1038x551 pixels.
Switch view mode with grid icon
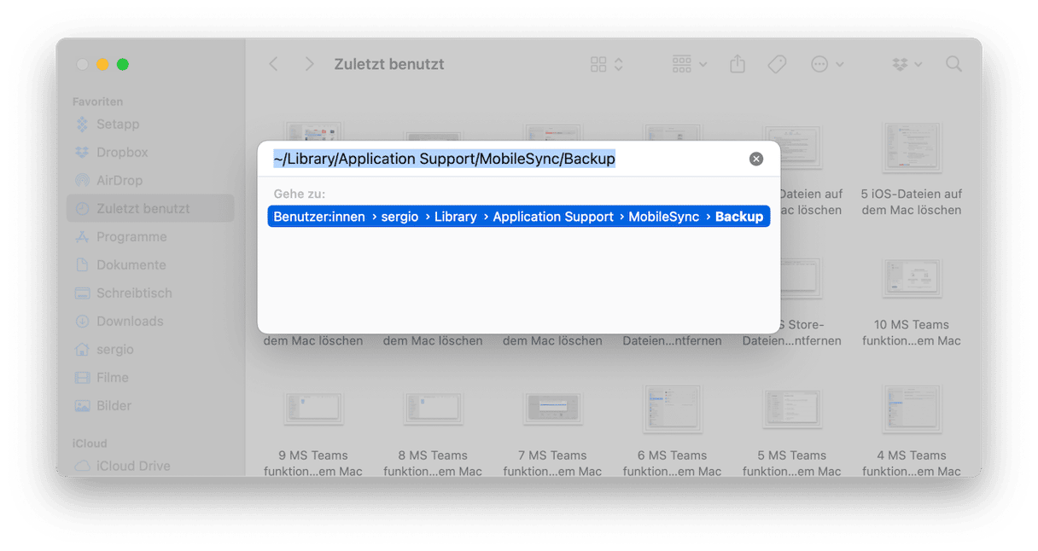click(x=606, y=64)
